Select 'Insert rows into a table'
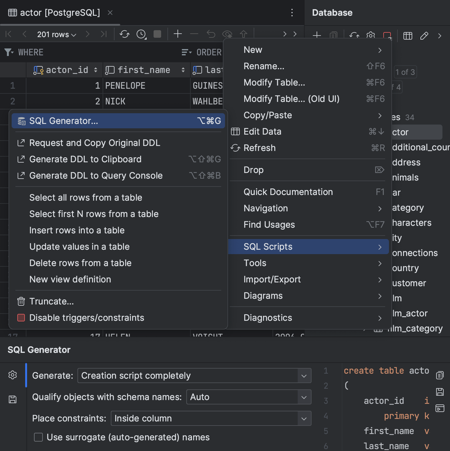This screenshot has width=450, height=451. [x=77, y=230]
